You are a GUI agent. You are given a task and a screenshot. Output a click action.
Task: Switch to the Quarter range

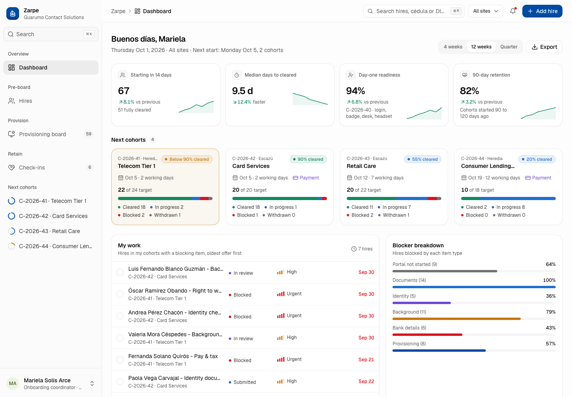509,47
